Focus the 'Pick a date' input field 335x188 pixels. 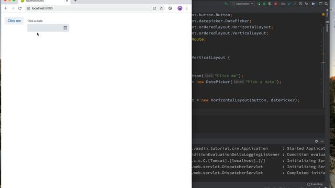[x=48, y=28]
